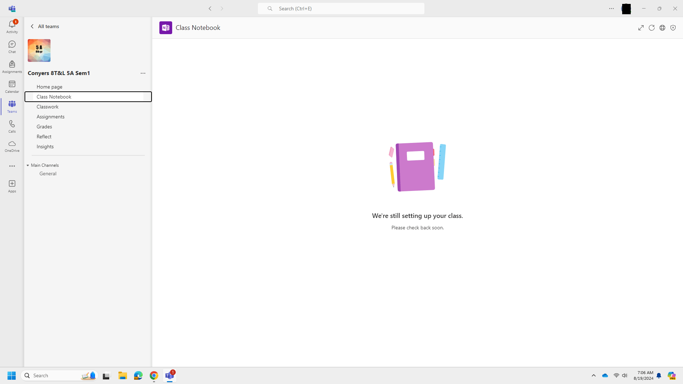The width and height of the screenshot is (683, 384).
Task: Click the Teams search box
Action: (x=341, y=9)
